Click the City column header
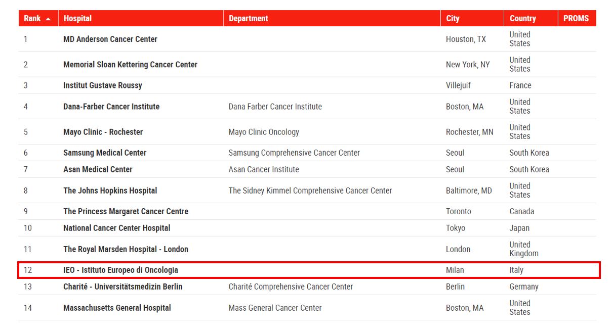Screen dimensions: 611x332 (453, 18)
